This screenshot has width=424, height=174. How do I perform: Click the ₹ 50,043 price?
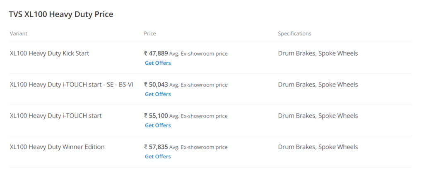156,85
